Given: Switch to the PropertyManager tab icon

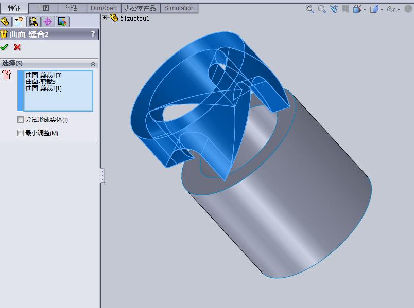Looking at the screenshot, I should [x=19, y=22].
